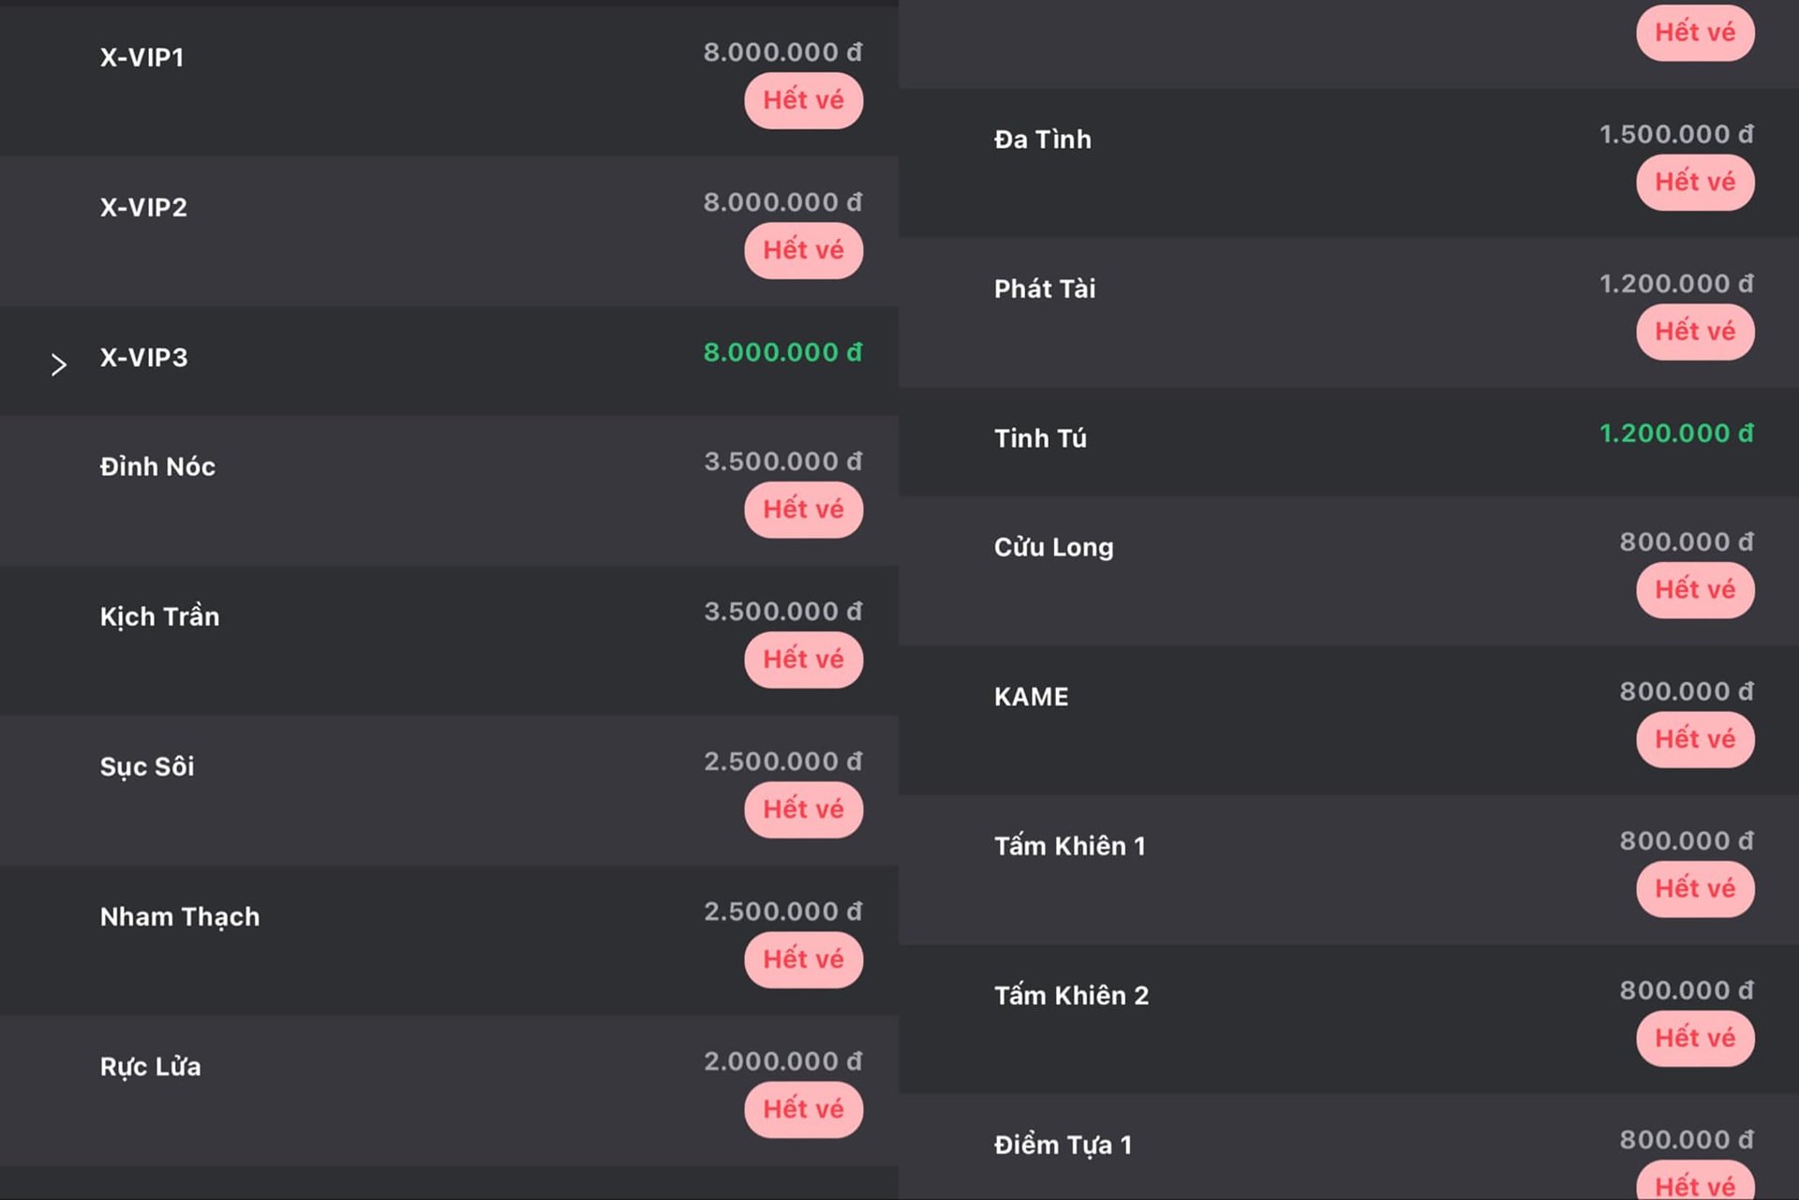Image resolution: width=1799 pixels, height=1200 pixels.
Task: Select the Đỉnh Nóc ticket label
Action: [x=157, y=467]
